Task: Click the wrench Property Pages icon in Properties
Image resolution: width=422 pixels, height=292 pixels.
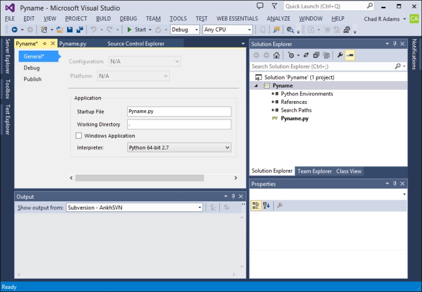Action: click(x=280, y=206)
